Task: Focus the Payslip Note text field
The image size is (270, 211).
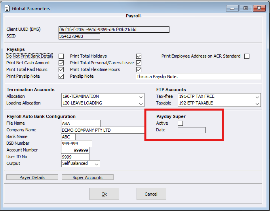Action: (198, 77)
